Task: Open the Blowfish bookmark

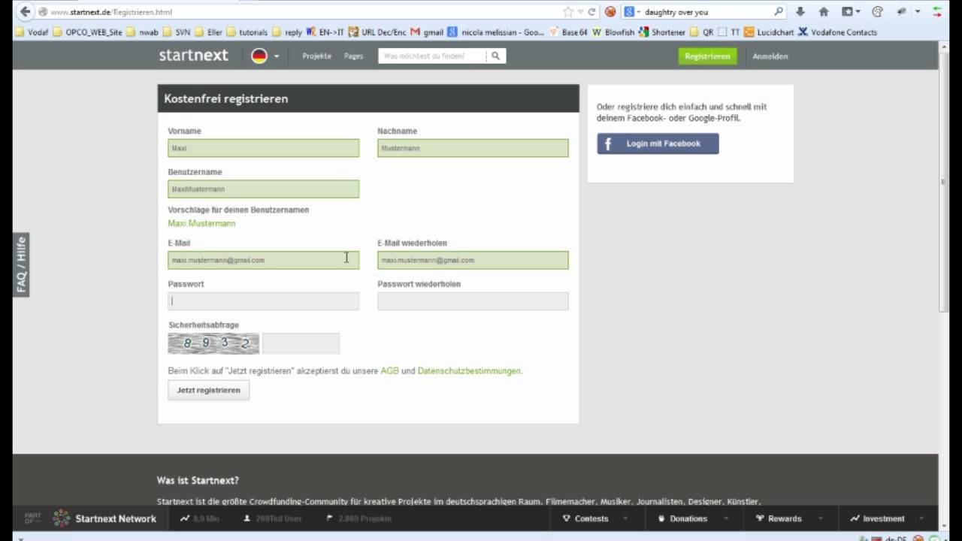Action: (613, 32)
